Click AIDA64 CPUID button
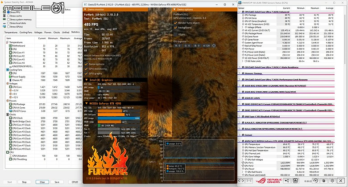Screen dimensions: 348x187 pyautogui.click(x=75, y=182)
